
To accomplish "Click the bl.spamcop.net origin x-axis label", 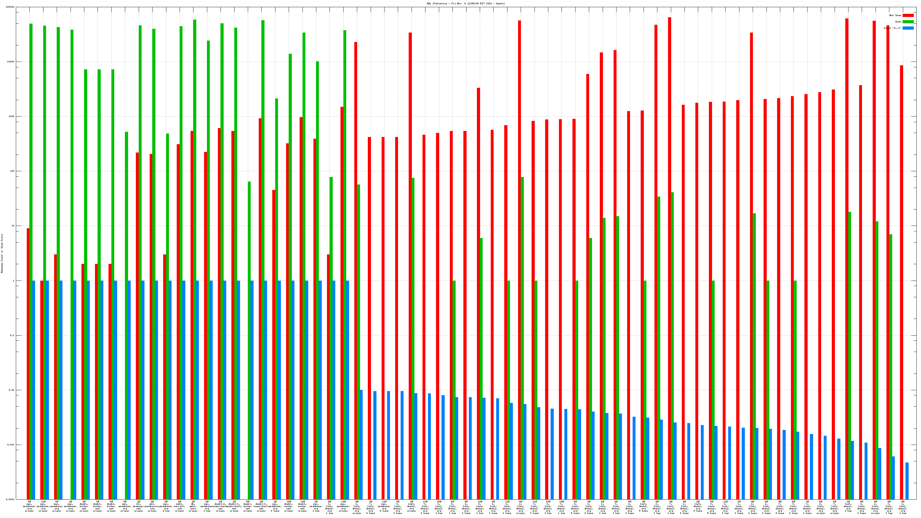I will tap(138, 506).
